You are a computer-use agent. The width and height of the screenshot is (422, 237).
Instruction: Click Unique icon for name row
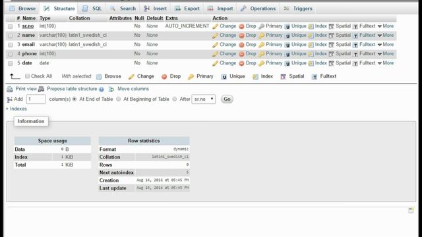[x=287, y=36]
